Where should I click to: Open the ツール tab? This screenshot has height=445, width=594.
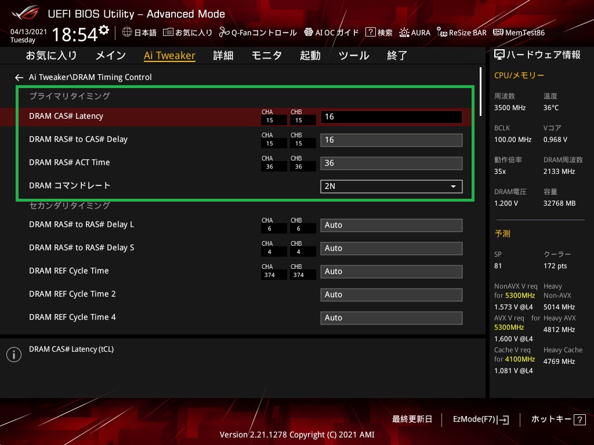[x=354, y=56]
